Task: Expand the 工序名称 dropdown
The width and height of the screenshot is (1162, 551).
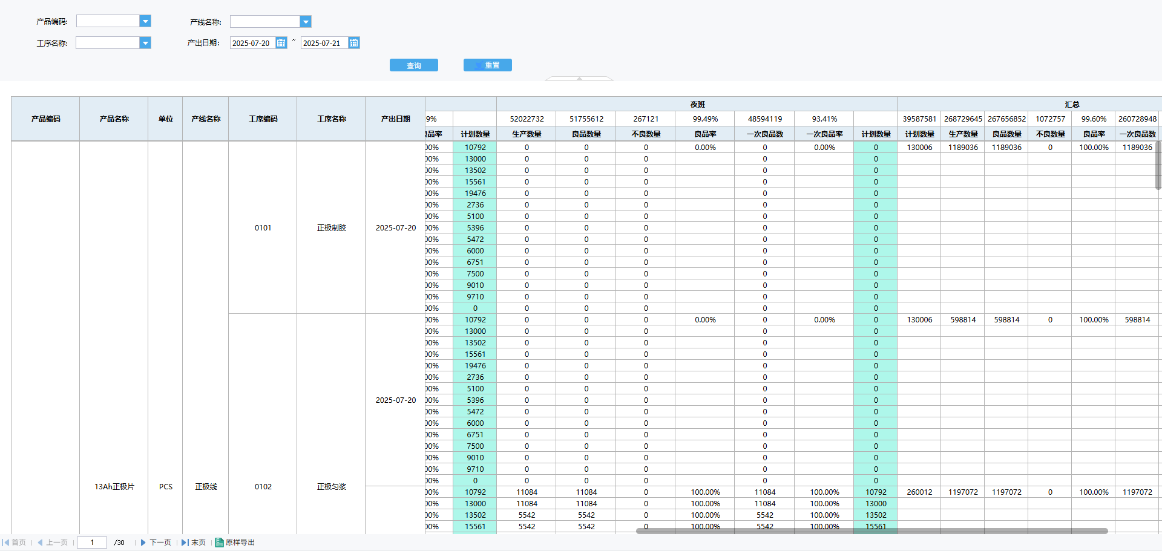Action: tap(145, 43)
